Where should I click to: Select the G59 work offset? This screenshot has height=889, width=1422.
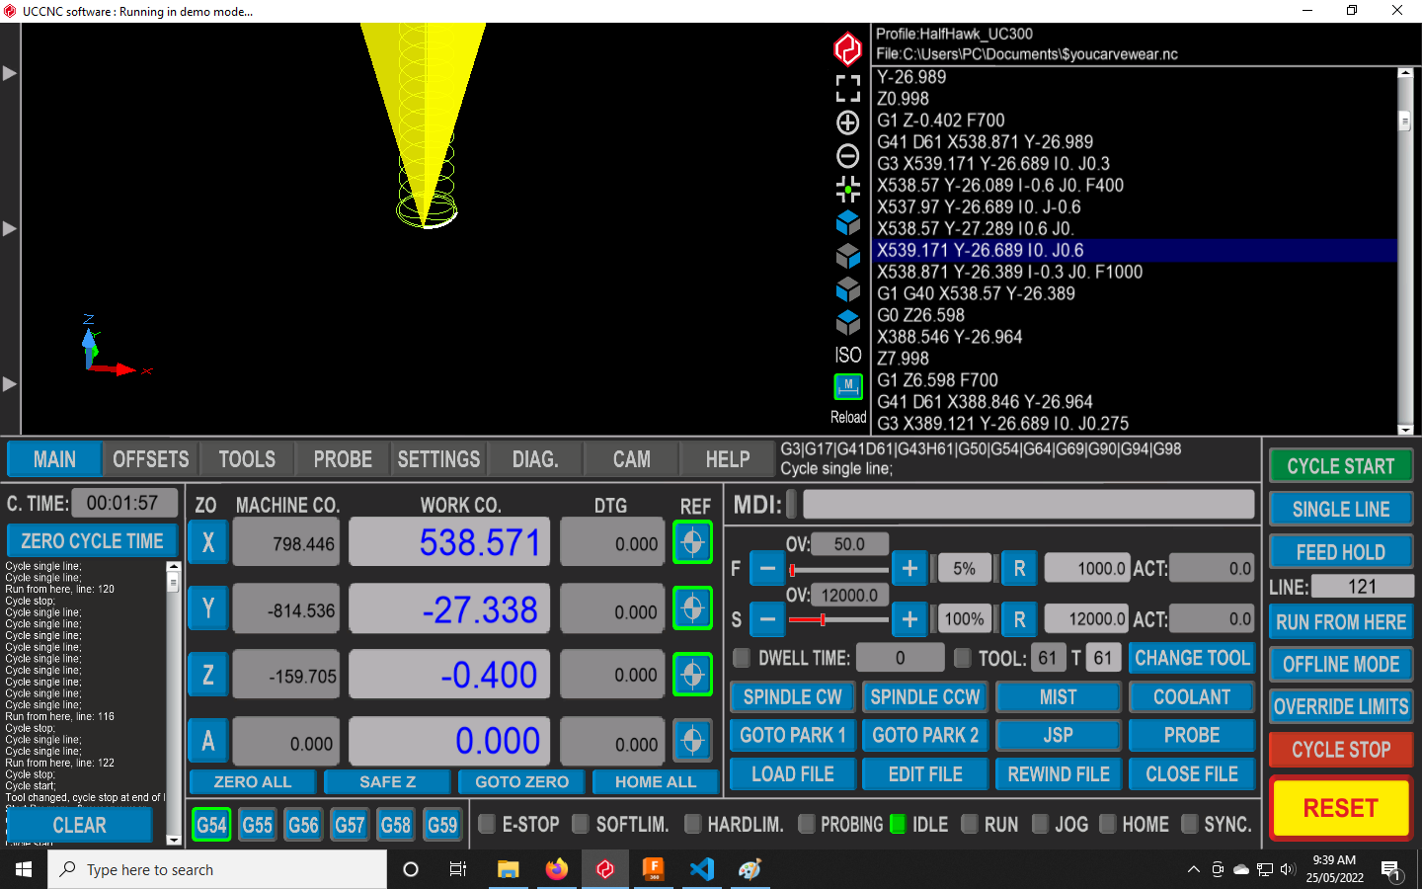442,824
